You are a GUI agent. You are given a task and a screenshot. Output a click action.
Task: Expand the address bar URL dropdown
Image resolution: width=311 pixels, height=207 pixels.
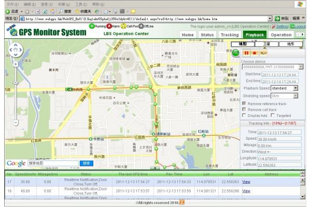(x=270, y=19)
